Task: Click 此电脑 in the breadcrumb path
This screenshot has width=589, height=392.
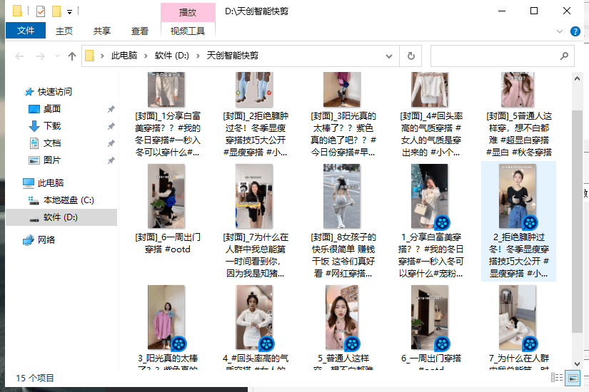Action: pos(124,56)
